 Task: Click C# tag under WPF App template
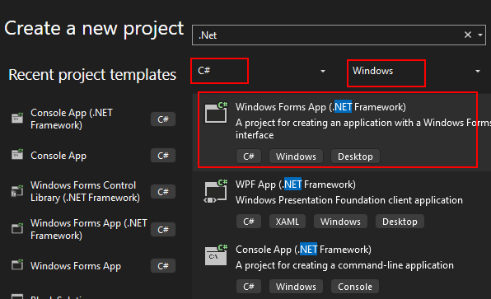click(249, 222)
